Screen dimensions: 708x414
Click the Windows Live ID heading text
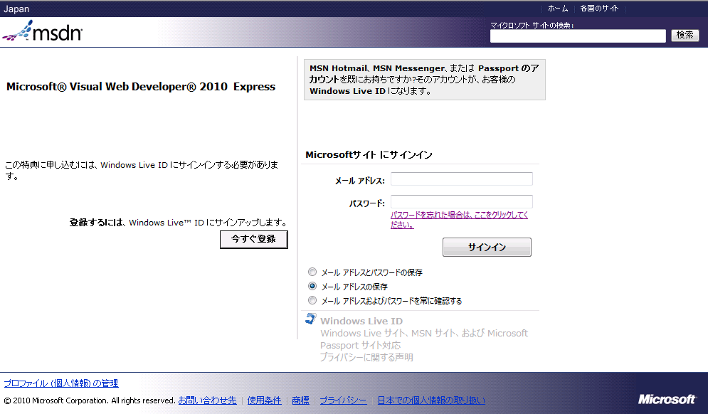[361, 321]
